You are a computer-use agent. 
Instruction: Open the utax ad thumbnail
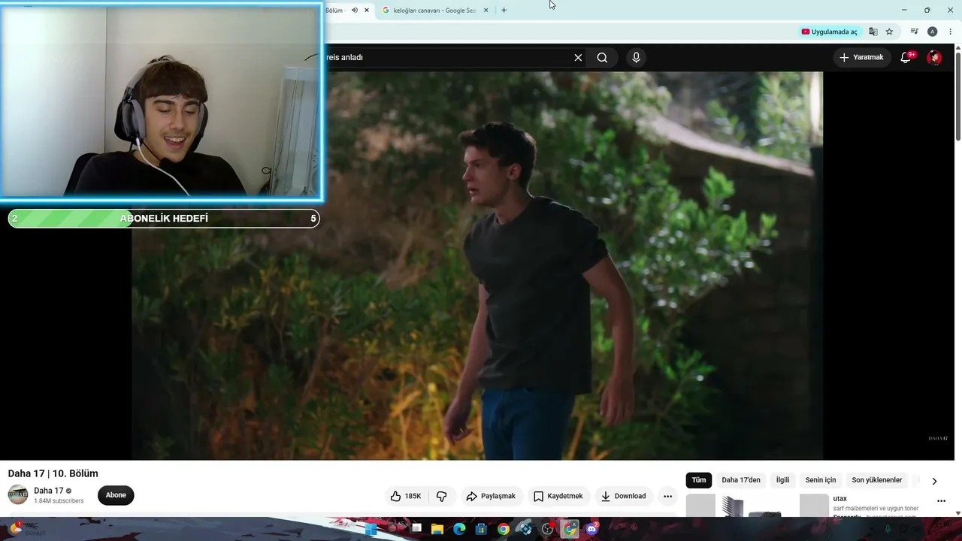click(x=756, y=506)
